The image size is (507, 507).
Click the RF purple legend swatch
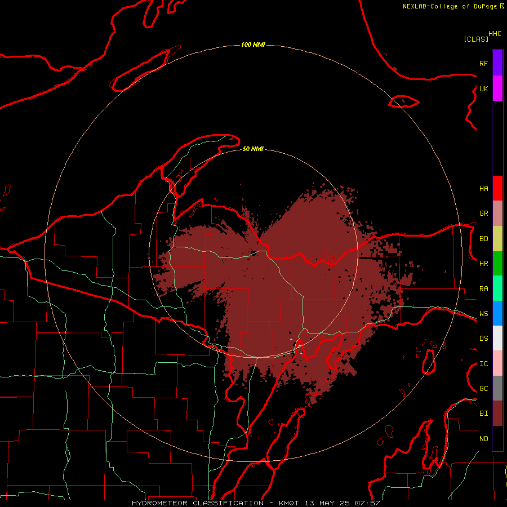click(x=497, y=63)
